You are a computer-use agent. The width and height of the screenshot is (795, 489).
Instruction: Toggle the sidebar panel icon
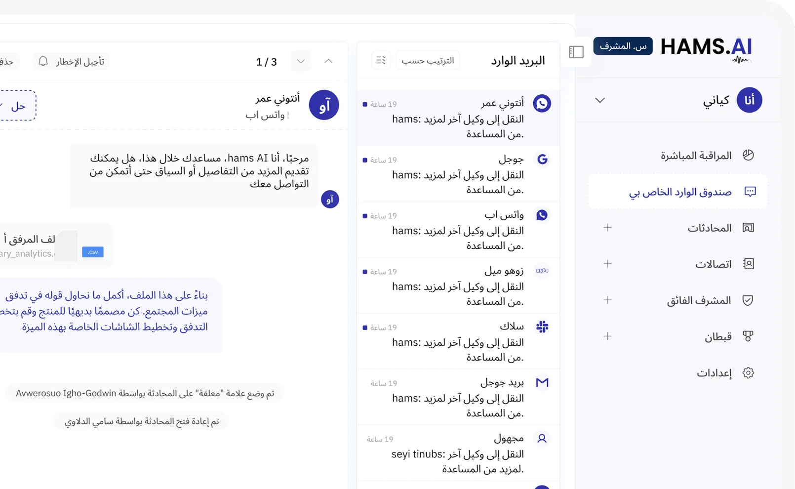click(576, 52)
